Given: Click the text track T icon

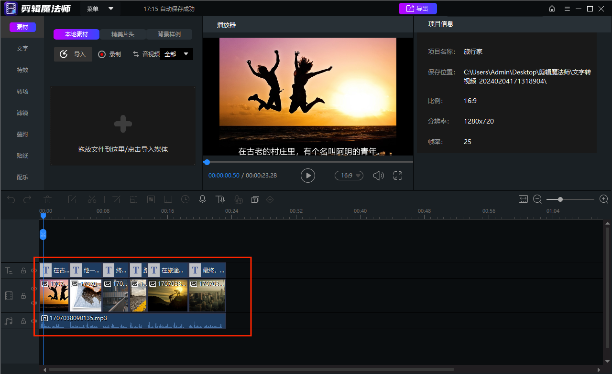Looking at the screenshot, I should pyautogui.click(x=9, y=270).
